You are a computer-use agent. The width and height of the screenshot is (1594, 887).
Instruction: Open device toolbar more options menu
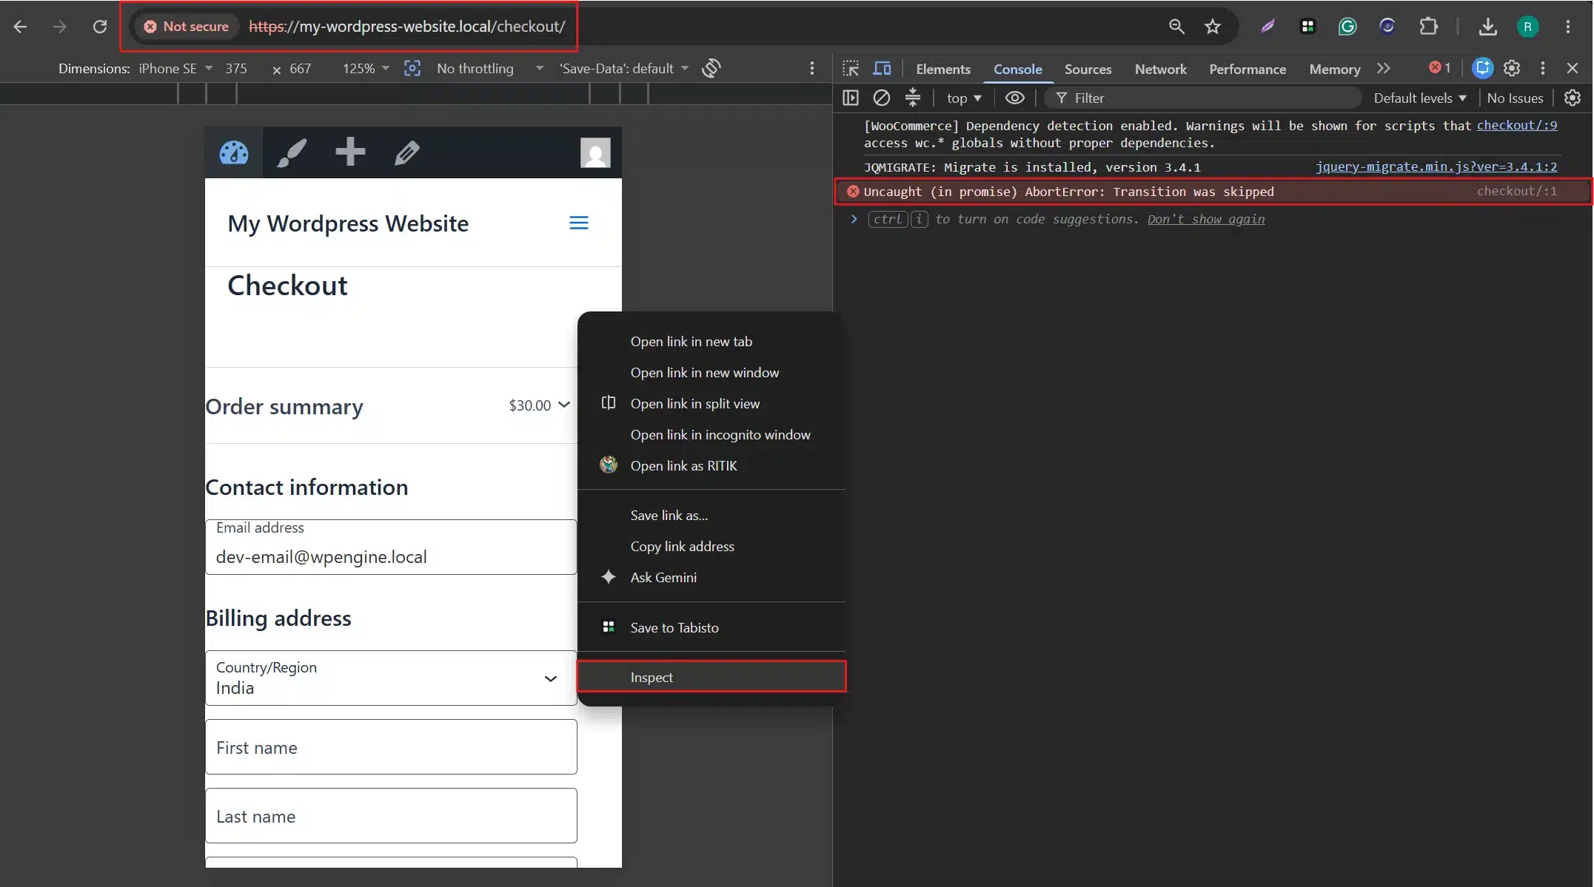pos(812,68)
